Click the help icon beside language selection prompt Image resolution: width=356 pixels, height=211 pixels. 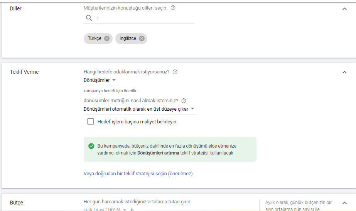click(173, 8)
